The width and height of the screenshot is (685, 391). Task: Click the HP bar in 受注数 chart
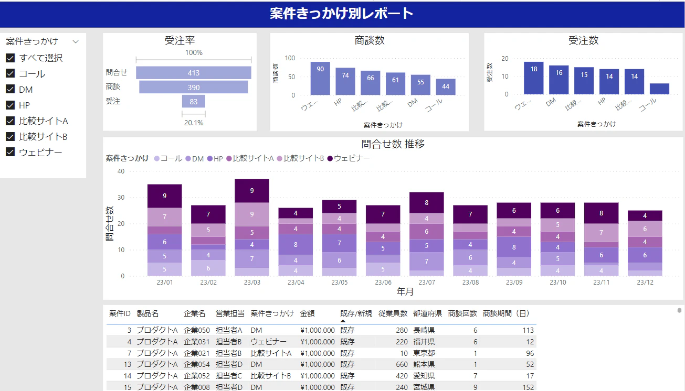(609, 82)
